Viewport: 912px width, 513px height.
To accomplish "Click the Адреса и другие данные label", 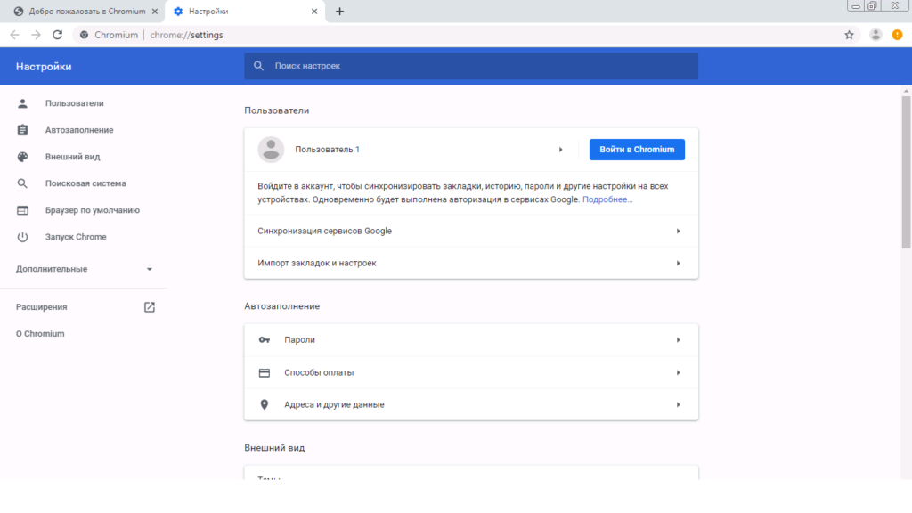I will (x=334, y=404).
